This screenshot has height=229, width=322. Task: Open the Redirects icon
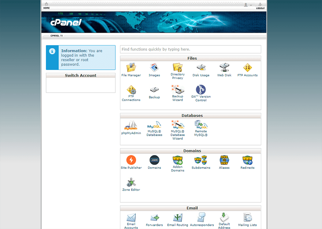pos(247,160)
